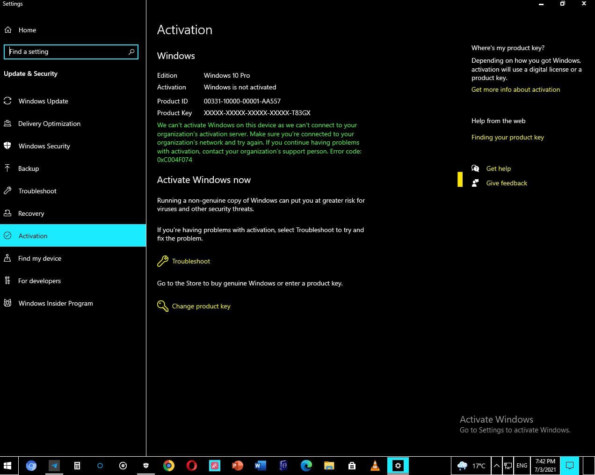
Task: Open the Home settings page
Action: 27,30
